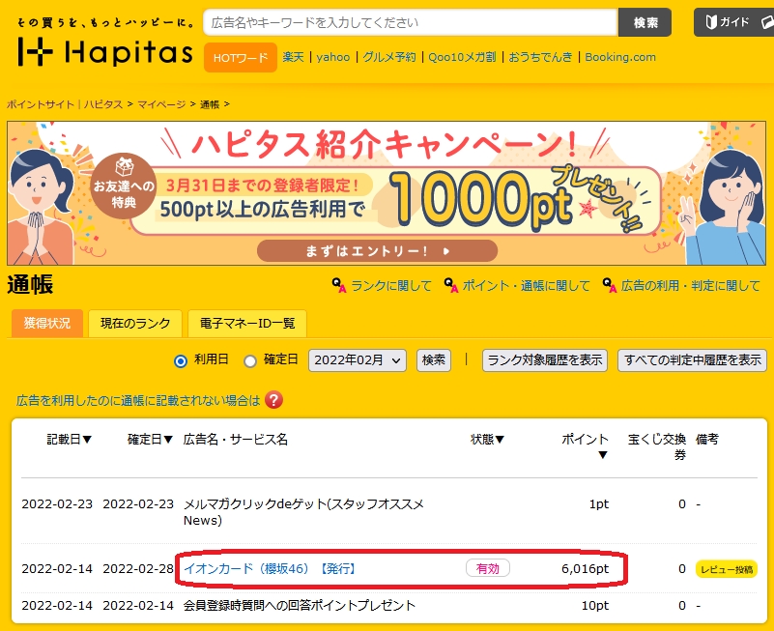Click the HOTワード button
This screenshot has width=774, height=631.
[x=241, y=57]
